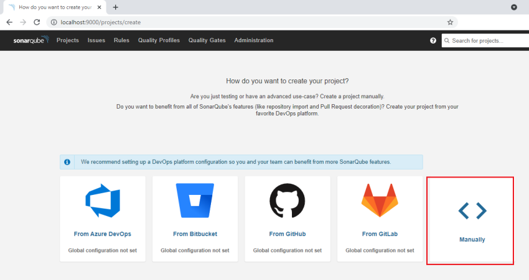Open Quality Gates in navbar
This screenshot has height=280, width=529.
coord(207,40)
